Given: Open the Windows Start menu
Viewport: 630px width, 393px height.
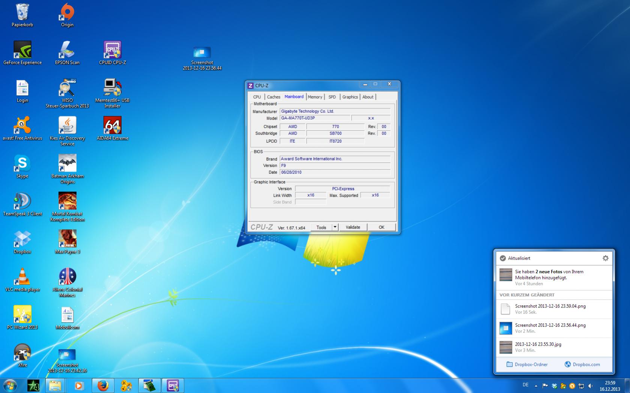Looking at the screenshot, I should (x=10, y=386).
